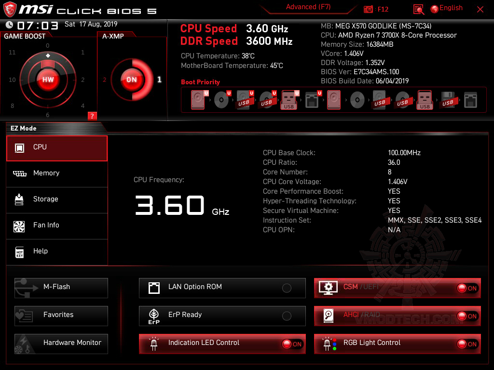
Task: Open the Favorites menu
Action: (61, 316)
